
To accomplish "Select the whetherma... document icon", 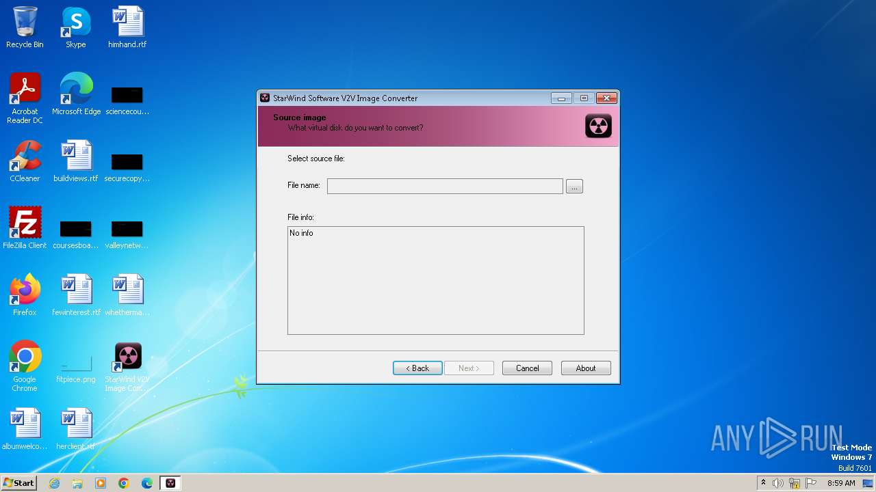I will [x=127, y=295].
